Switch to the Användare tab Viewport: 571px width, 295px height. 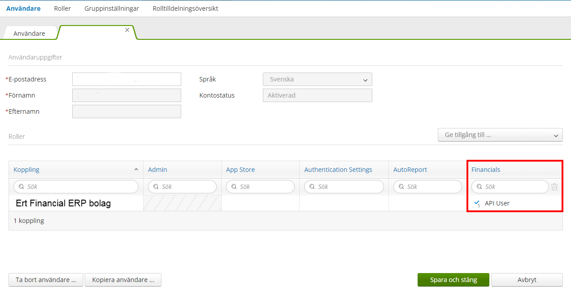[x=29, y=34]
